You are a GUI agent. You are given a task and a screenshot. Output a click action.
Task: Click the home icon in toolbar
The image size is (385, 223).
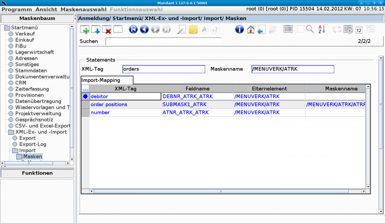click(x=251, y=29)
